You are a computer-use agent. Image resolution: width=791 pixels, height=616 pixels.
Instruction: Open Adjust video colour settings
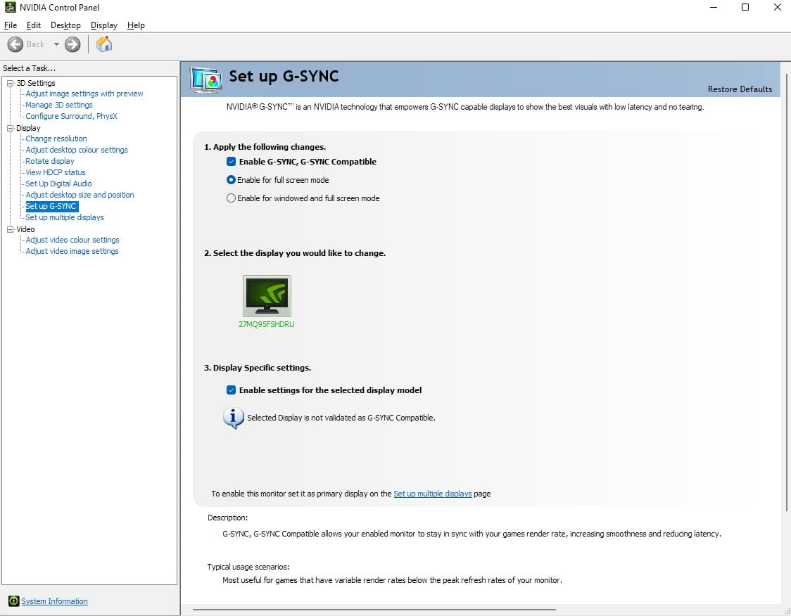click(72, 240)
